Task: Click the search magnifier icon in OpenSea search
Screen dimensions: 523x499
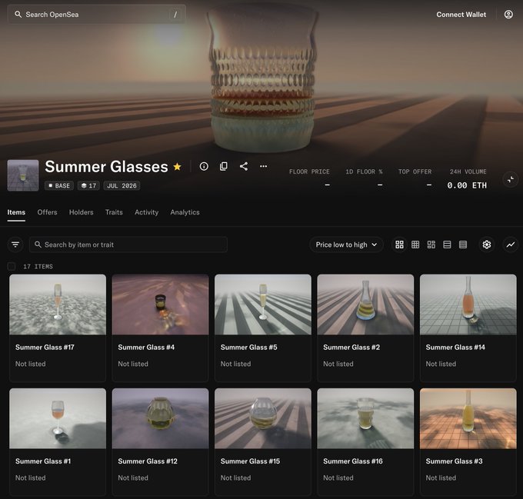Action: click(18, 15)
